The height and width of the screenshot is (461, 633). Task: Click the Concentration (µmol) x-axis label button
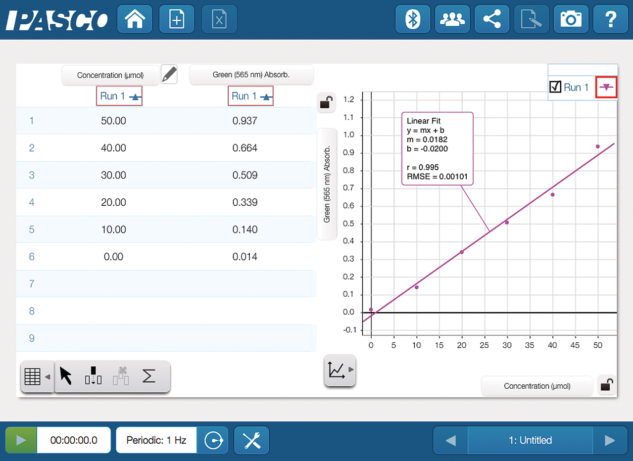(536, 386)
